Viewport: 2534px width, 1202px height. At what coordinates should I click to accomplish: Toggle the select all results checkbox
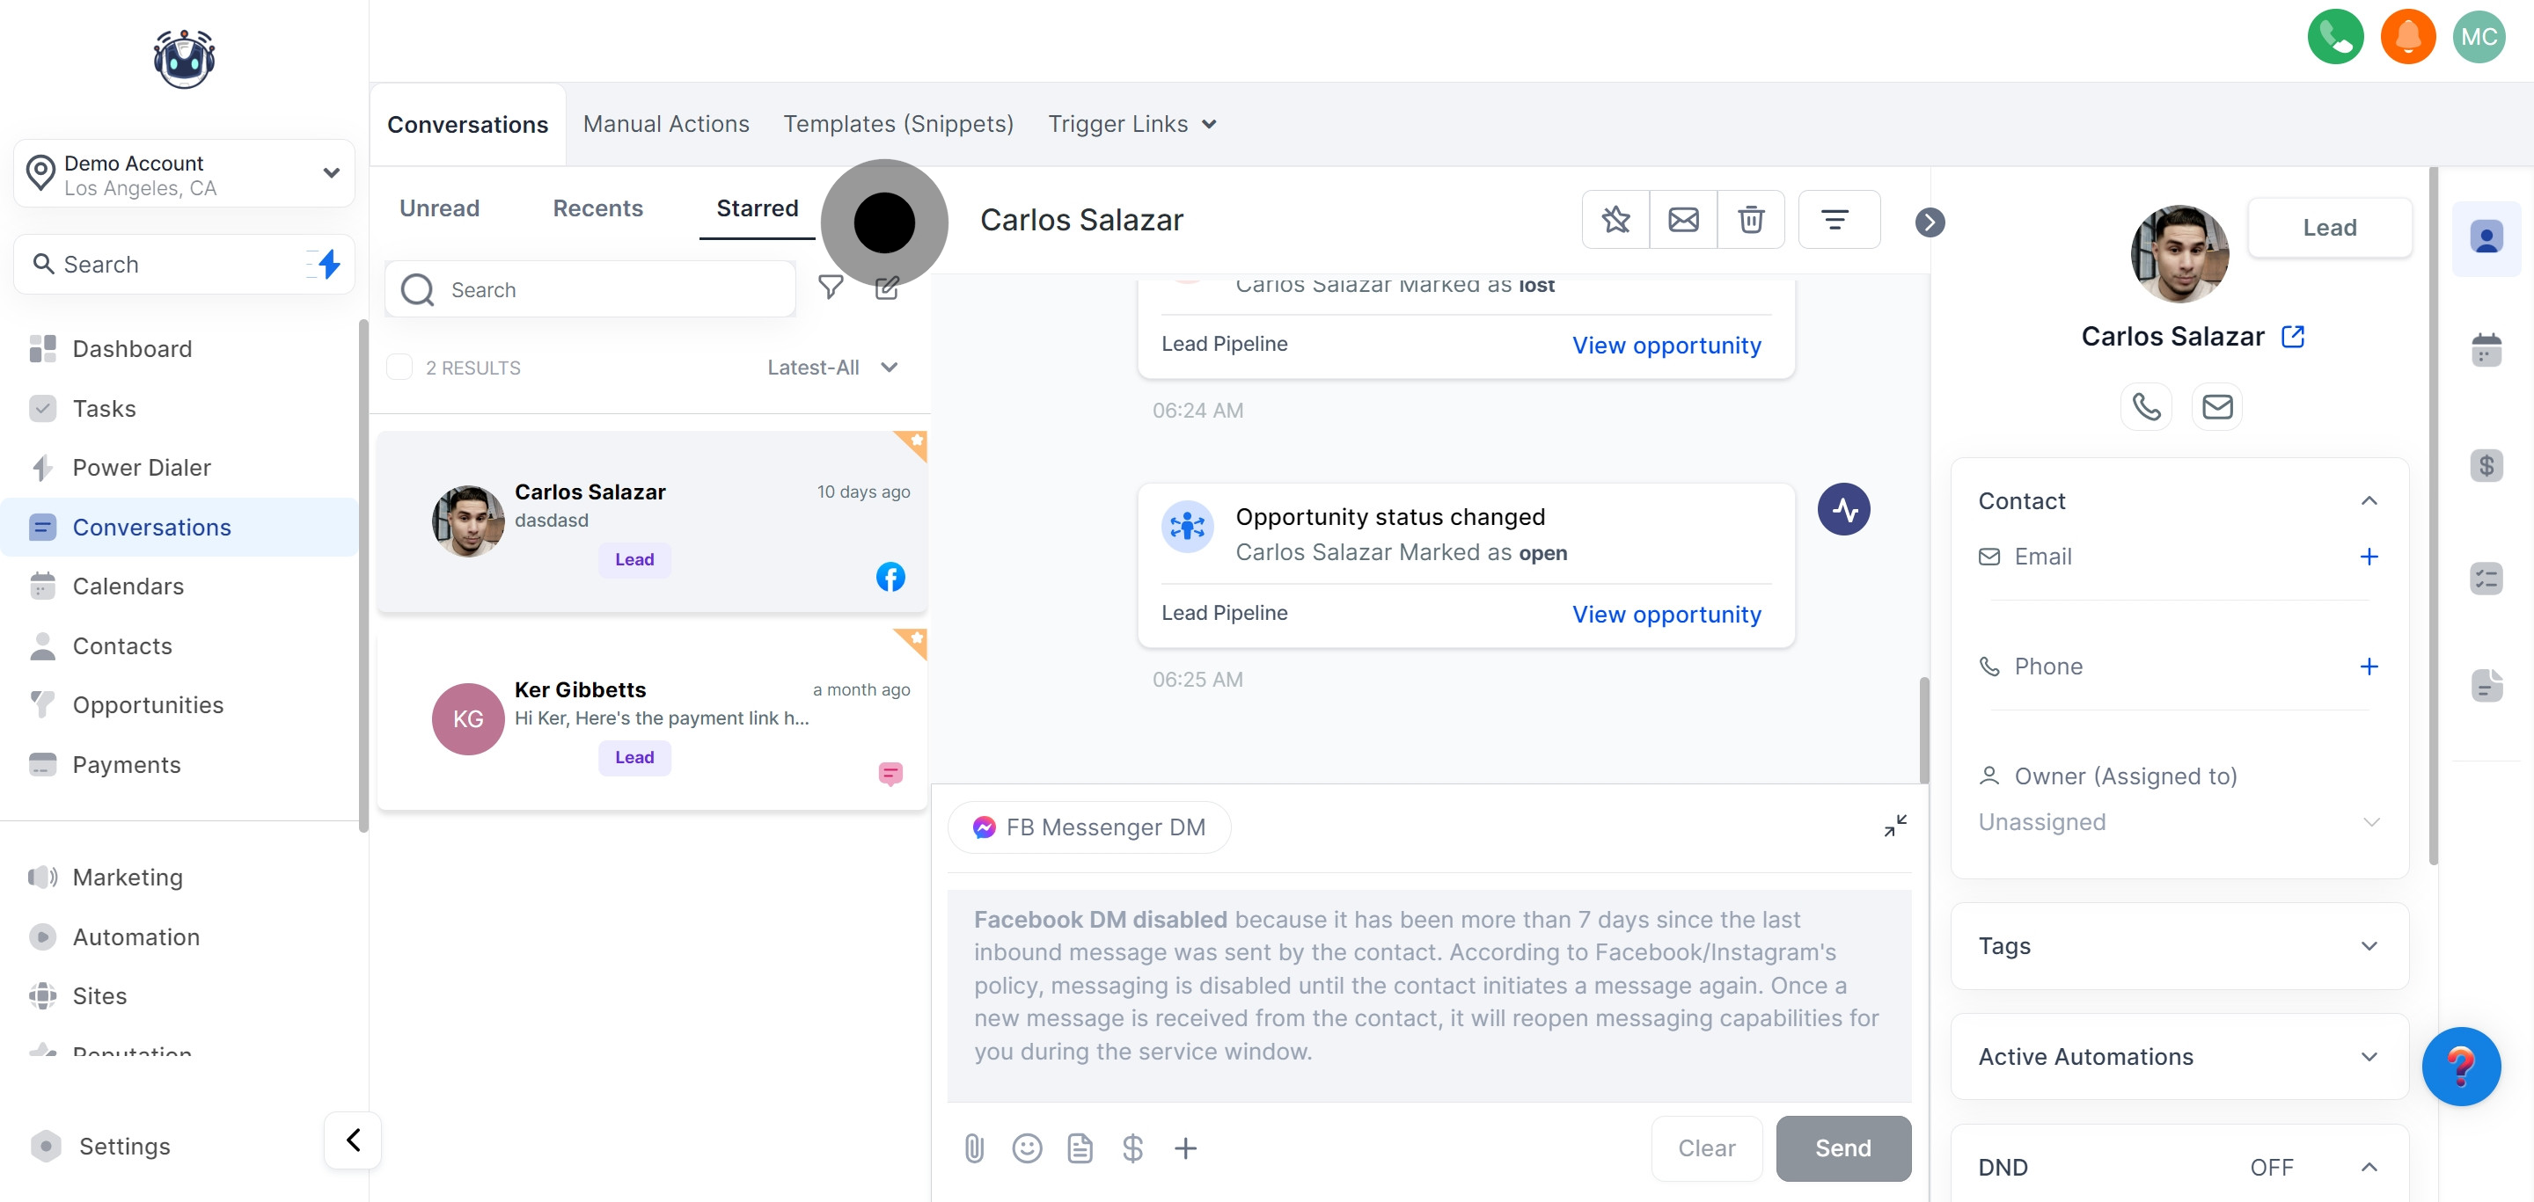[x=399, y=367]
